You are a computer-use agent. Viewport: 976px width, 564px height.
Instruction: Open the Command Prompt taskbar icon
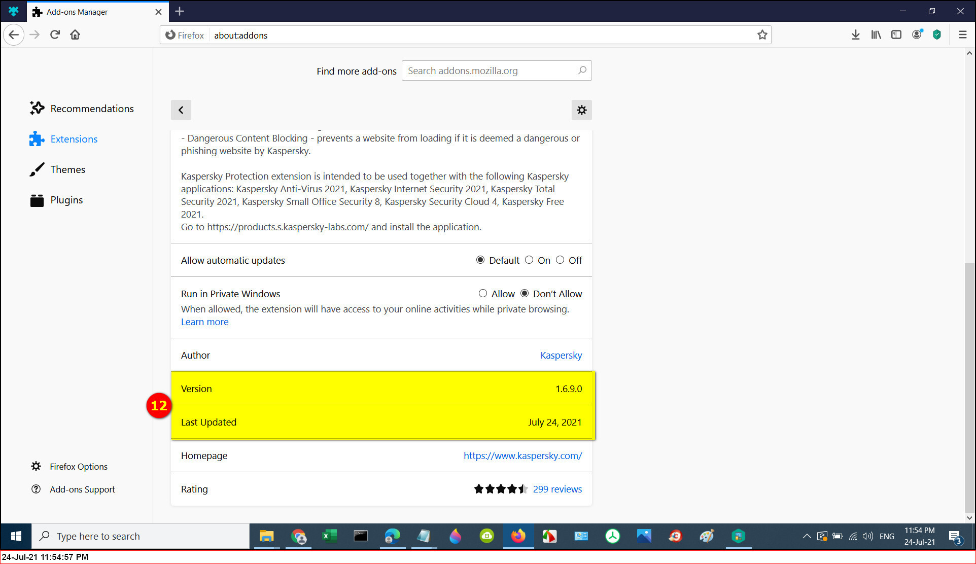pos(361,536)
